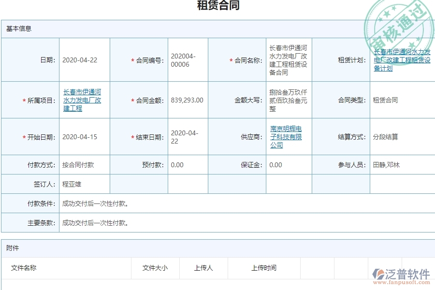Open the 租赁计划 plan link

click(401, 59)
